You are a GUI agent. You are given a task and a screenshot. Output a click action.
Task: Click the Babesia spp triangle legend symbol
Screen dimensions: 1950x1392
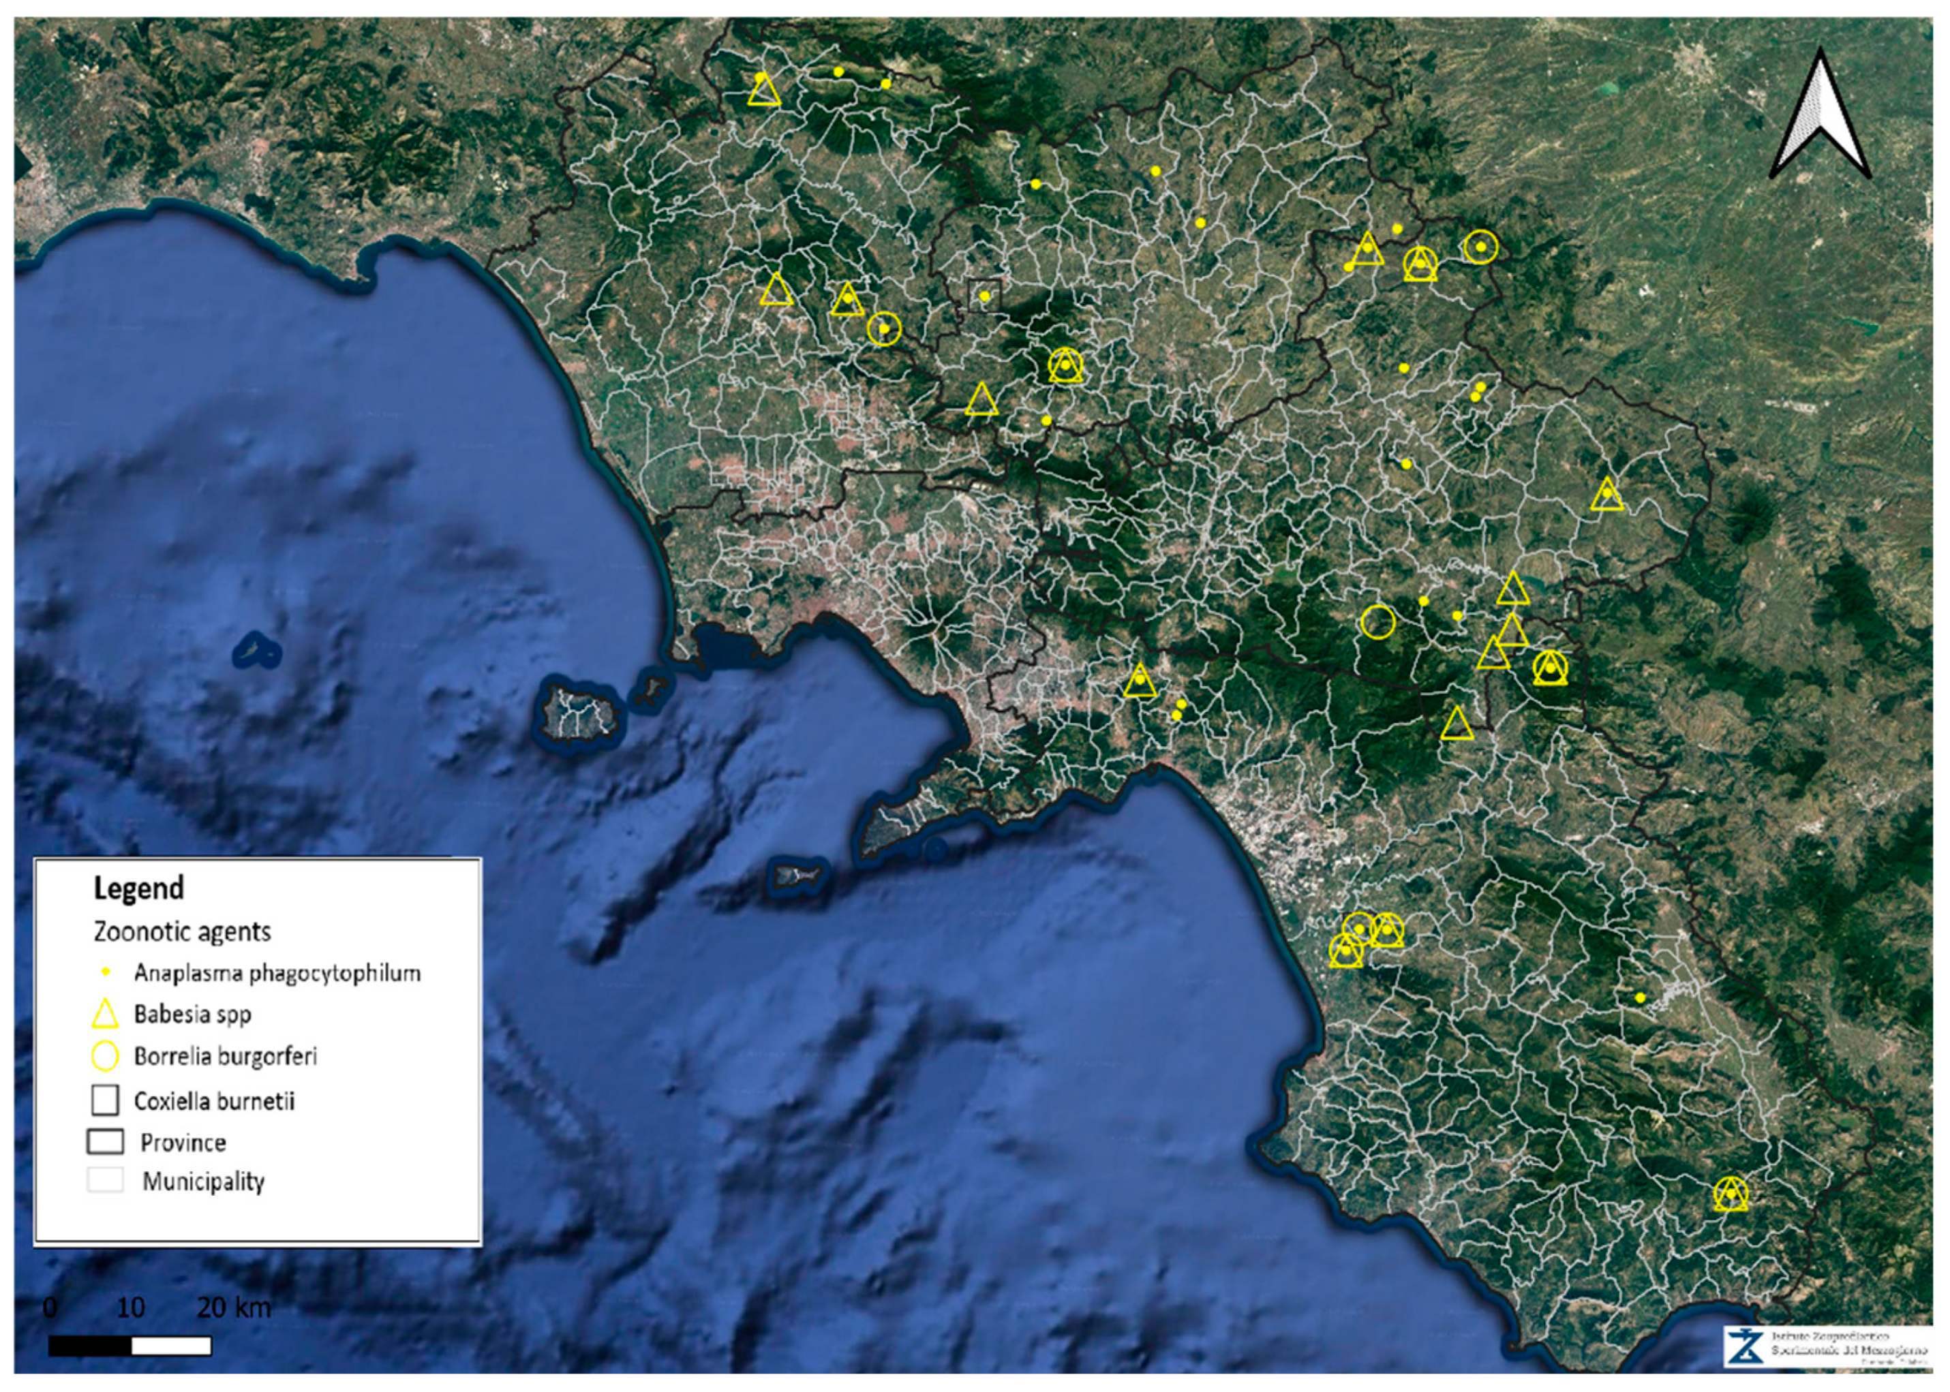(104, 1014)
